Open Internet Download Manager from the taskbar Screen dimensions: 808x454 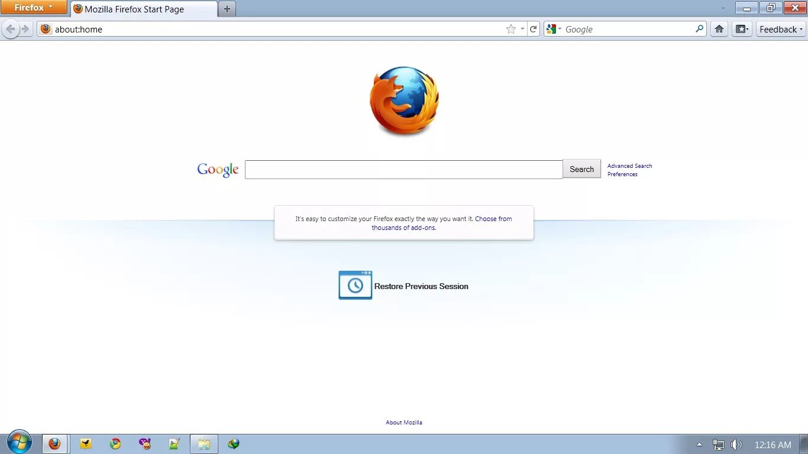234,443
